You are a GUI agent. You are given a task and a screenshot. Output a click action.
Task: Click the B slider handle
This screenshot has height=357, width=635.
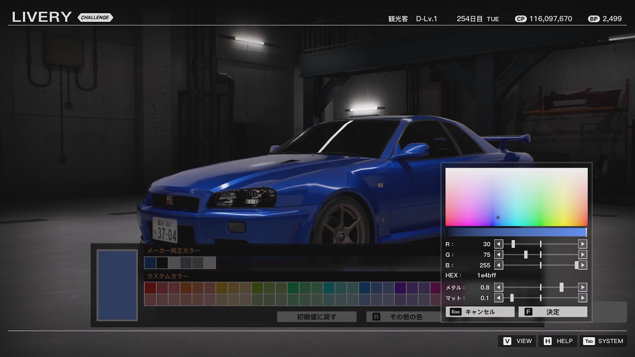click(x=577, y=265)
